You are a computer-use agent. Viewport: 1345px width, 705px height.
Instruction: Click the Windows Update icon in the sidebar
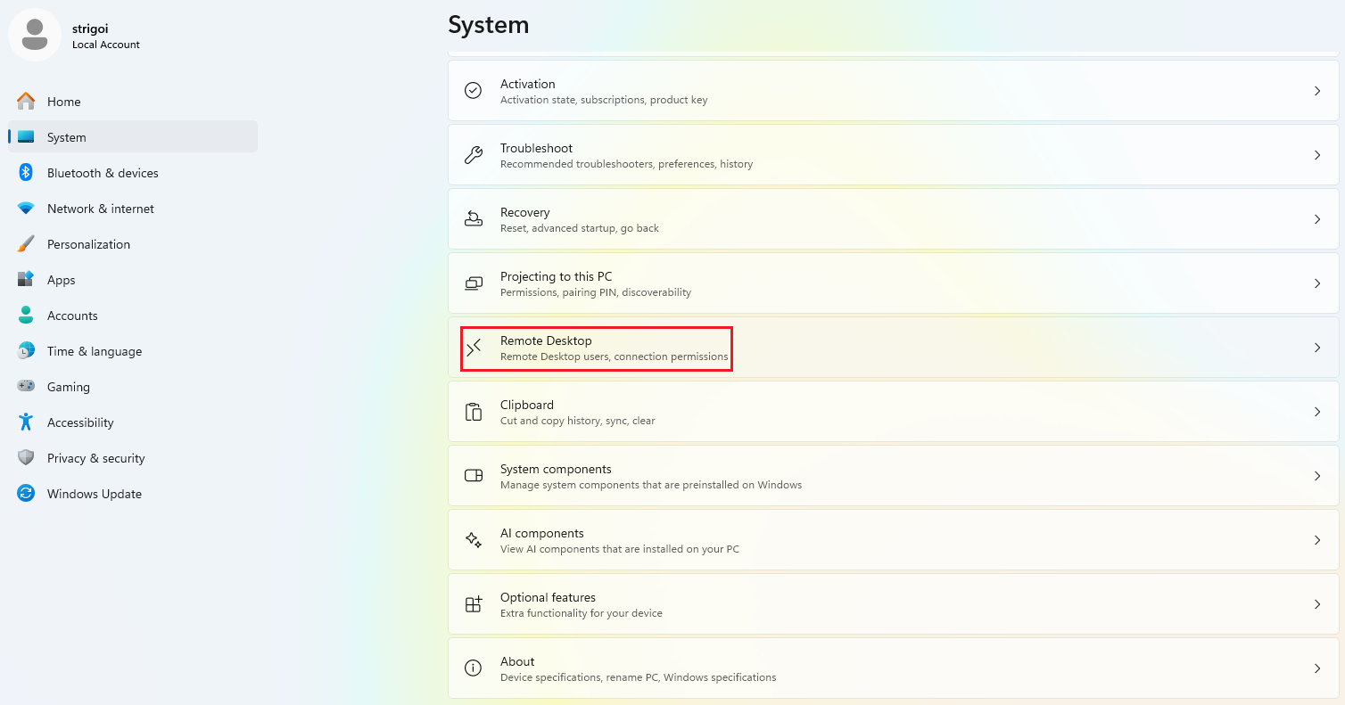[x=26, y=493]
